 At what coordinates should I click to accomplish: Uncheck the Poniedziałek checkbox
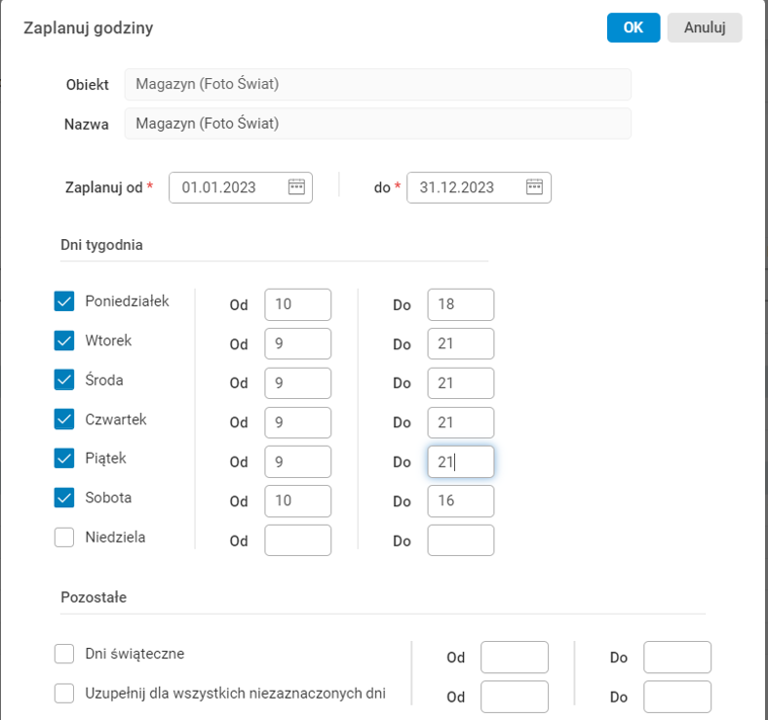[64, 302]
